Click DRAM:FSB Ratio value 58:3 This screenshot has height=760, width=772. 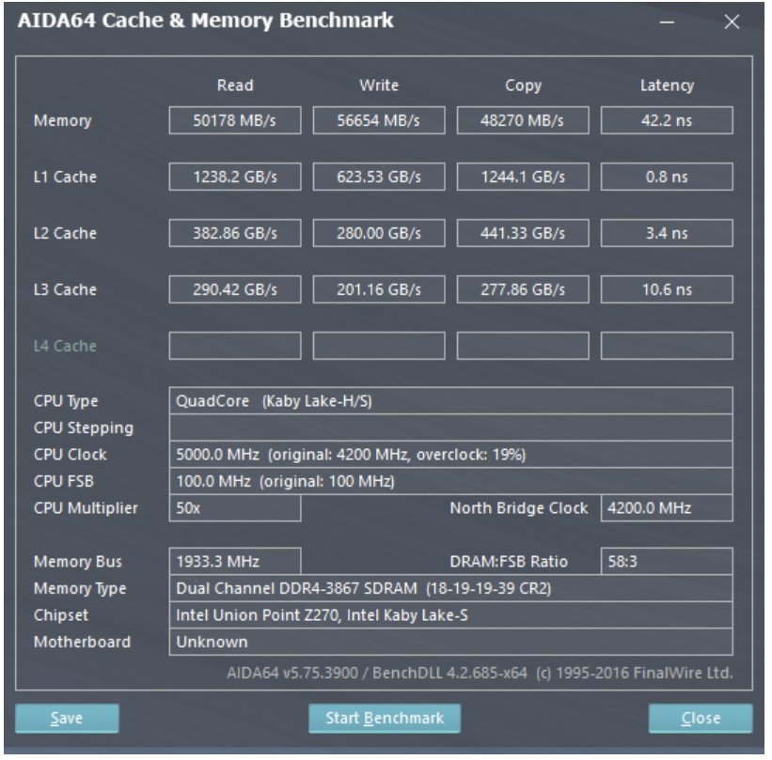[667, 561]
